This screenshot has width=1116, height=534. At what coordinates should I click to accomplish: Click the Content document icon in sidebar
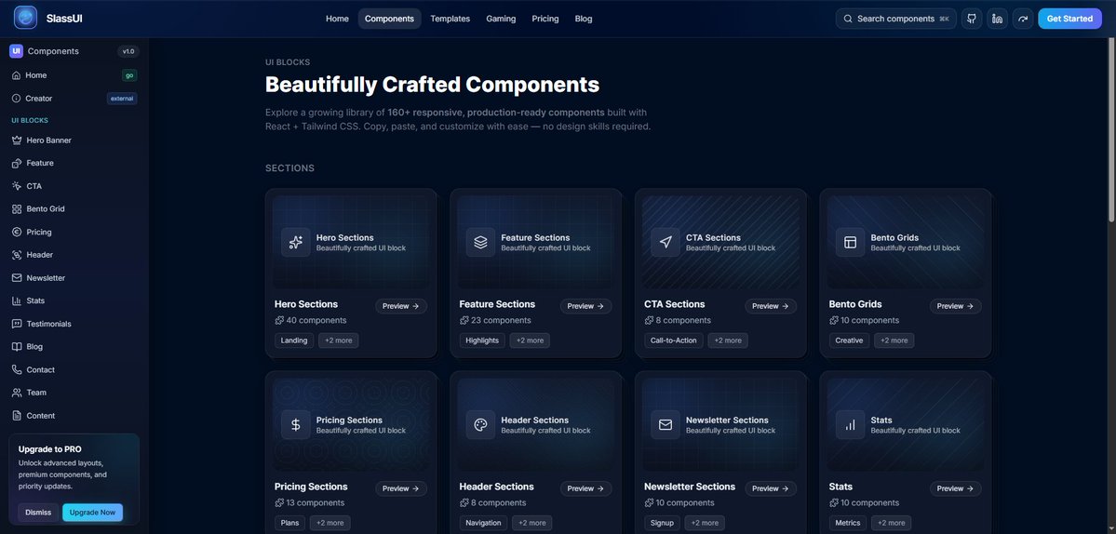pos(17,415)
